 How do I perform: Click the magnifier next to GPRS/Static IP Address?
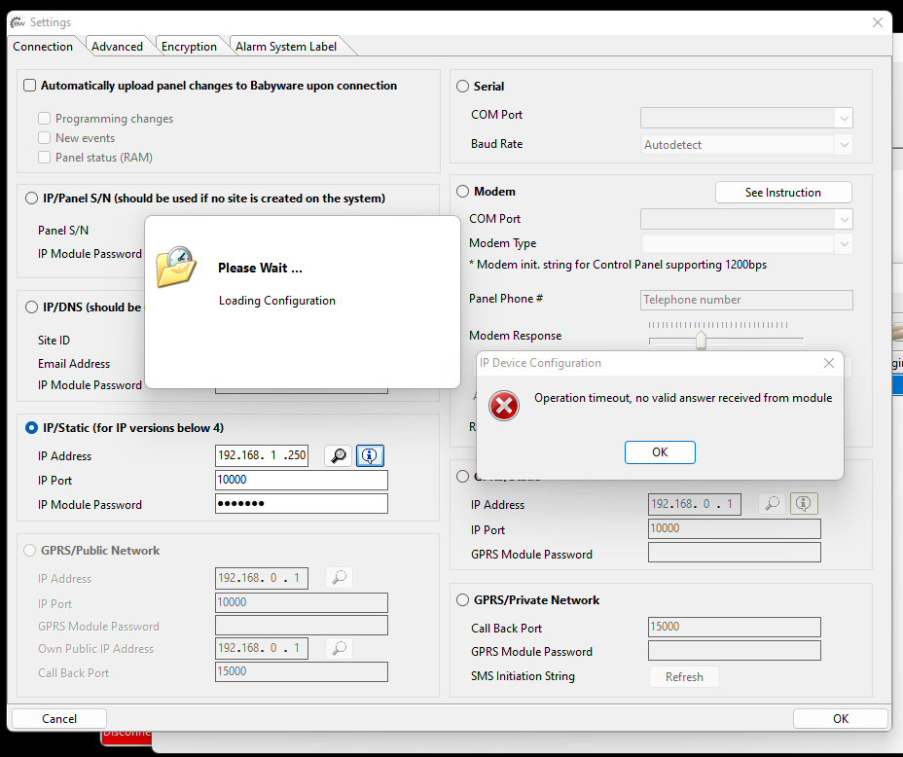pyautogui.click(x=771, y=503)
